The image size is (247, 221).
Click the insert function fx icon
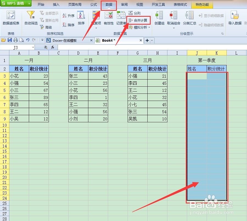click(x=53, y=47)
